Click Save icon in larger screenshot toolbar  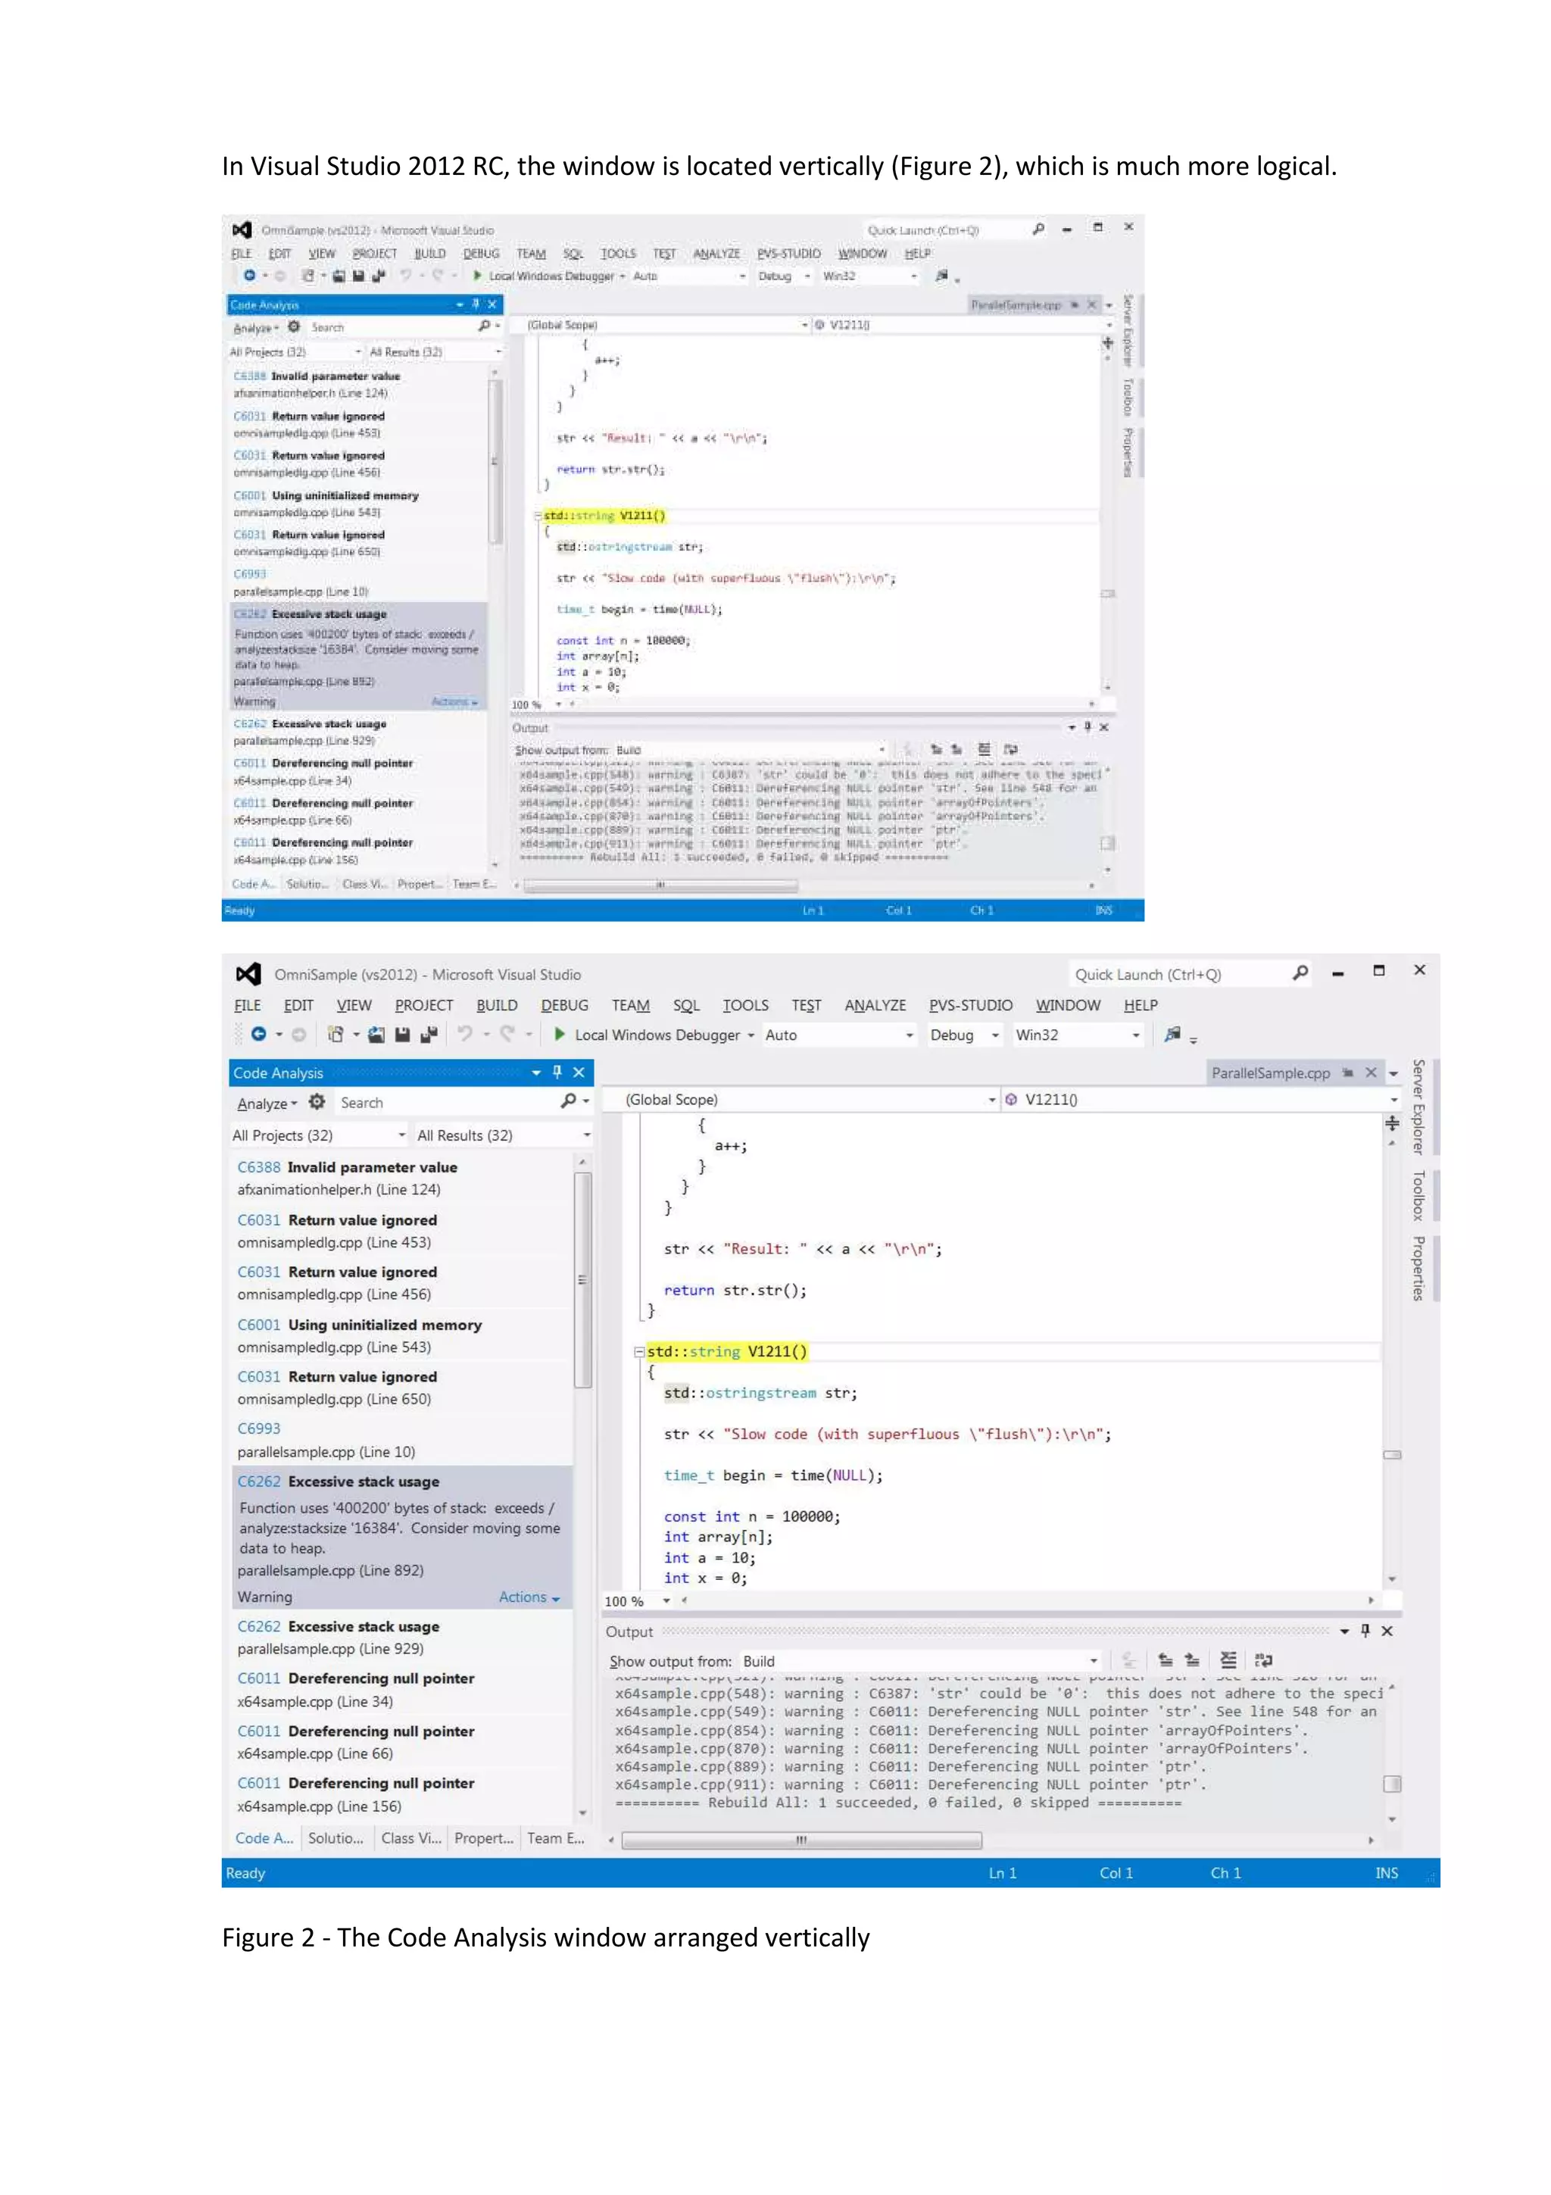[402, 1035]
